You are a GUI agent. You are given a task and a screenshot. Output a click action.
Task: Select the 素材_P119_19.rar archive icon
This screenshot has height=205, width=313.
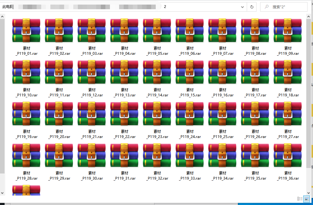[26, 114]
